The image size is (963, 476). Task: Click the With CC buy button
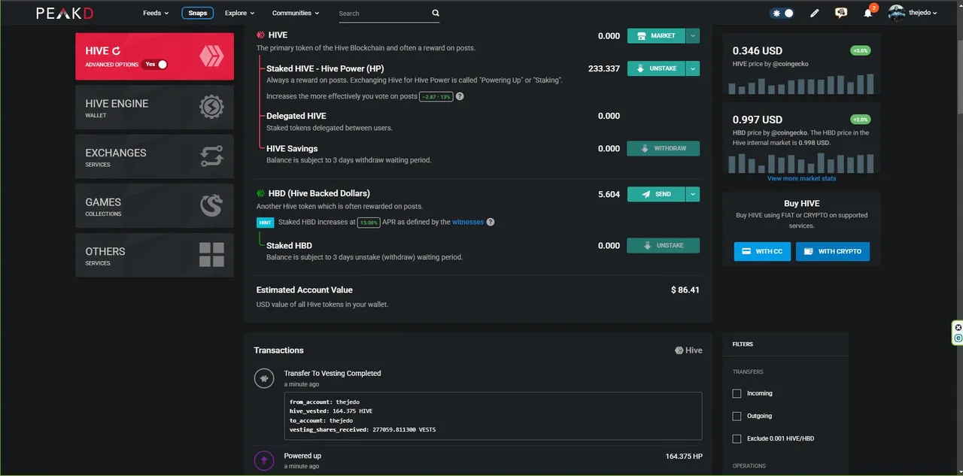coord(762,251)
